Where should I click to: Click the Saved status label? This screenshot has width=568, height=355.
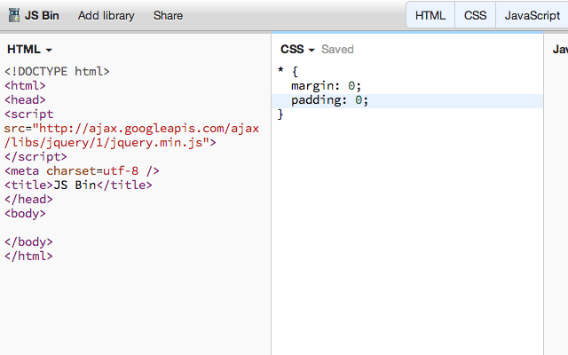coord(337,50)
